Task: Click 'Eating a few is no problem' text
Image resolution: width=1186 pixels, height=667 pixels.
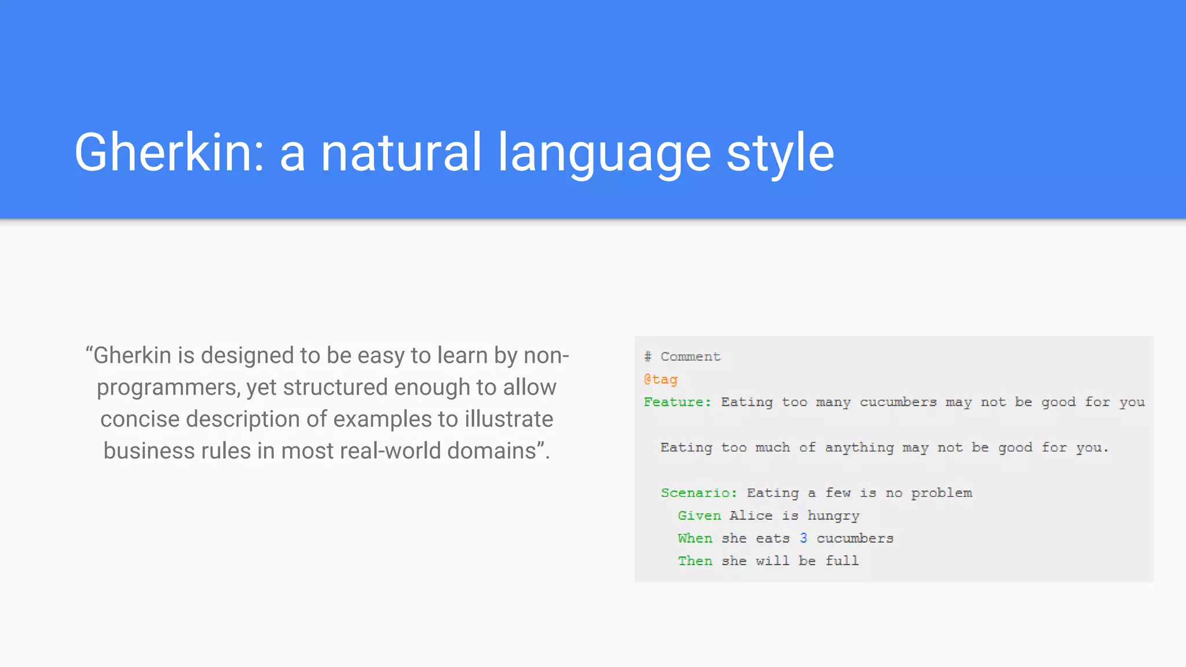Action: [859, 493]
